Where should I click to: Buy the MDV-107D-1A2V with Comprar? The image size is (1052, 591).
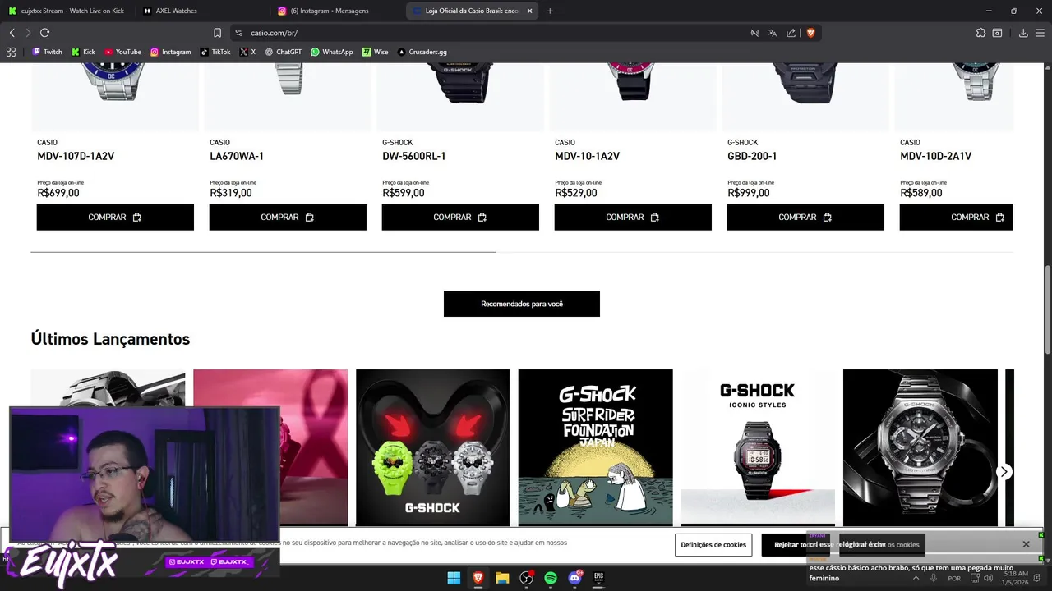coord(115,218)
